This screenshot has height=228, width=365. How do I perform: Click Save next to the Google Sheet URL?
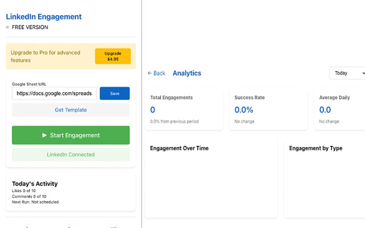pos(115,93)
